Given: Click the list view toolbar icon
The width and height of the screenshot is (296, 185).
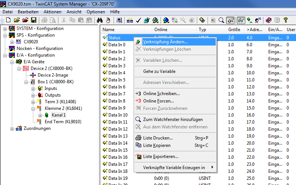Looking at the screenshot, I should click(x=213, y=20).
